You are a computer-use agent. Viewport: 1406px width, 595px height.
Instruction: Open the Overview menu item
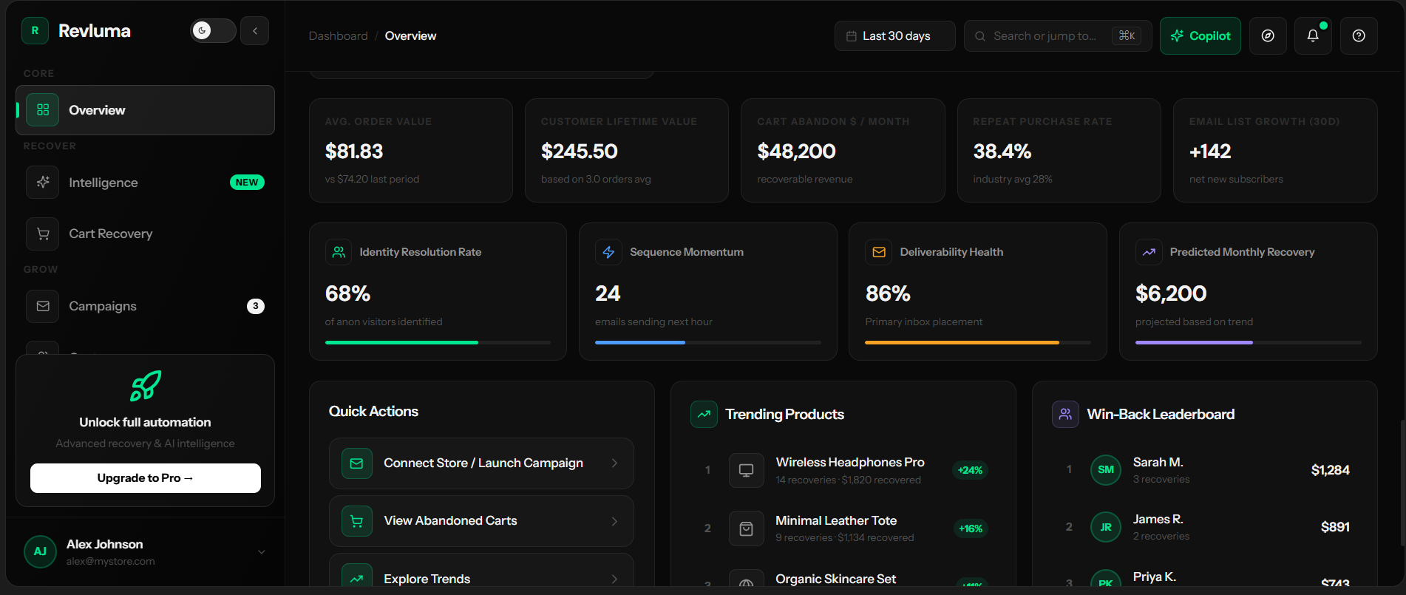tap(145, 110)
